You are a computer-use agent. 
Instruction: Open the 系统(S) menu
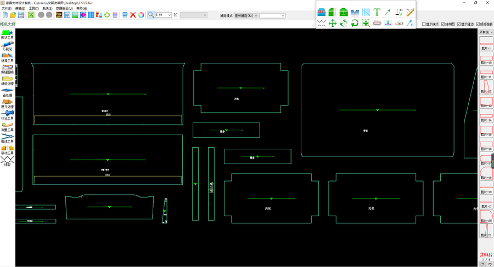pos(47,8)
